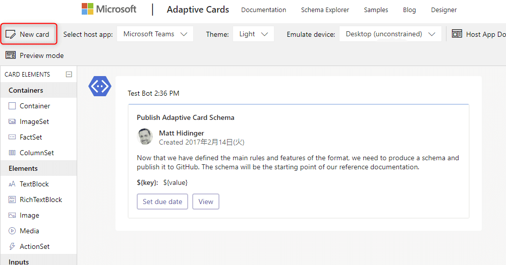Click the CARD ELEMENTS panel title
Image resolution: width=506 pixels, height=265 pixels.
27,75
